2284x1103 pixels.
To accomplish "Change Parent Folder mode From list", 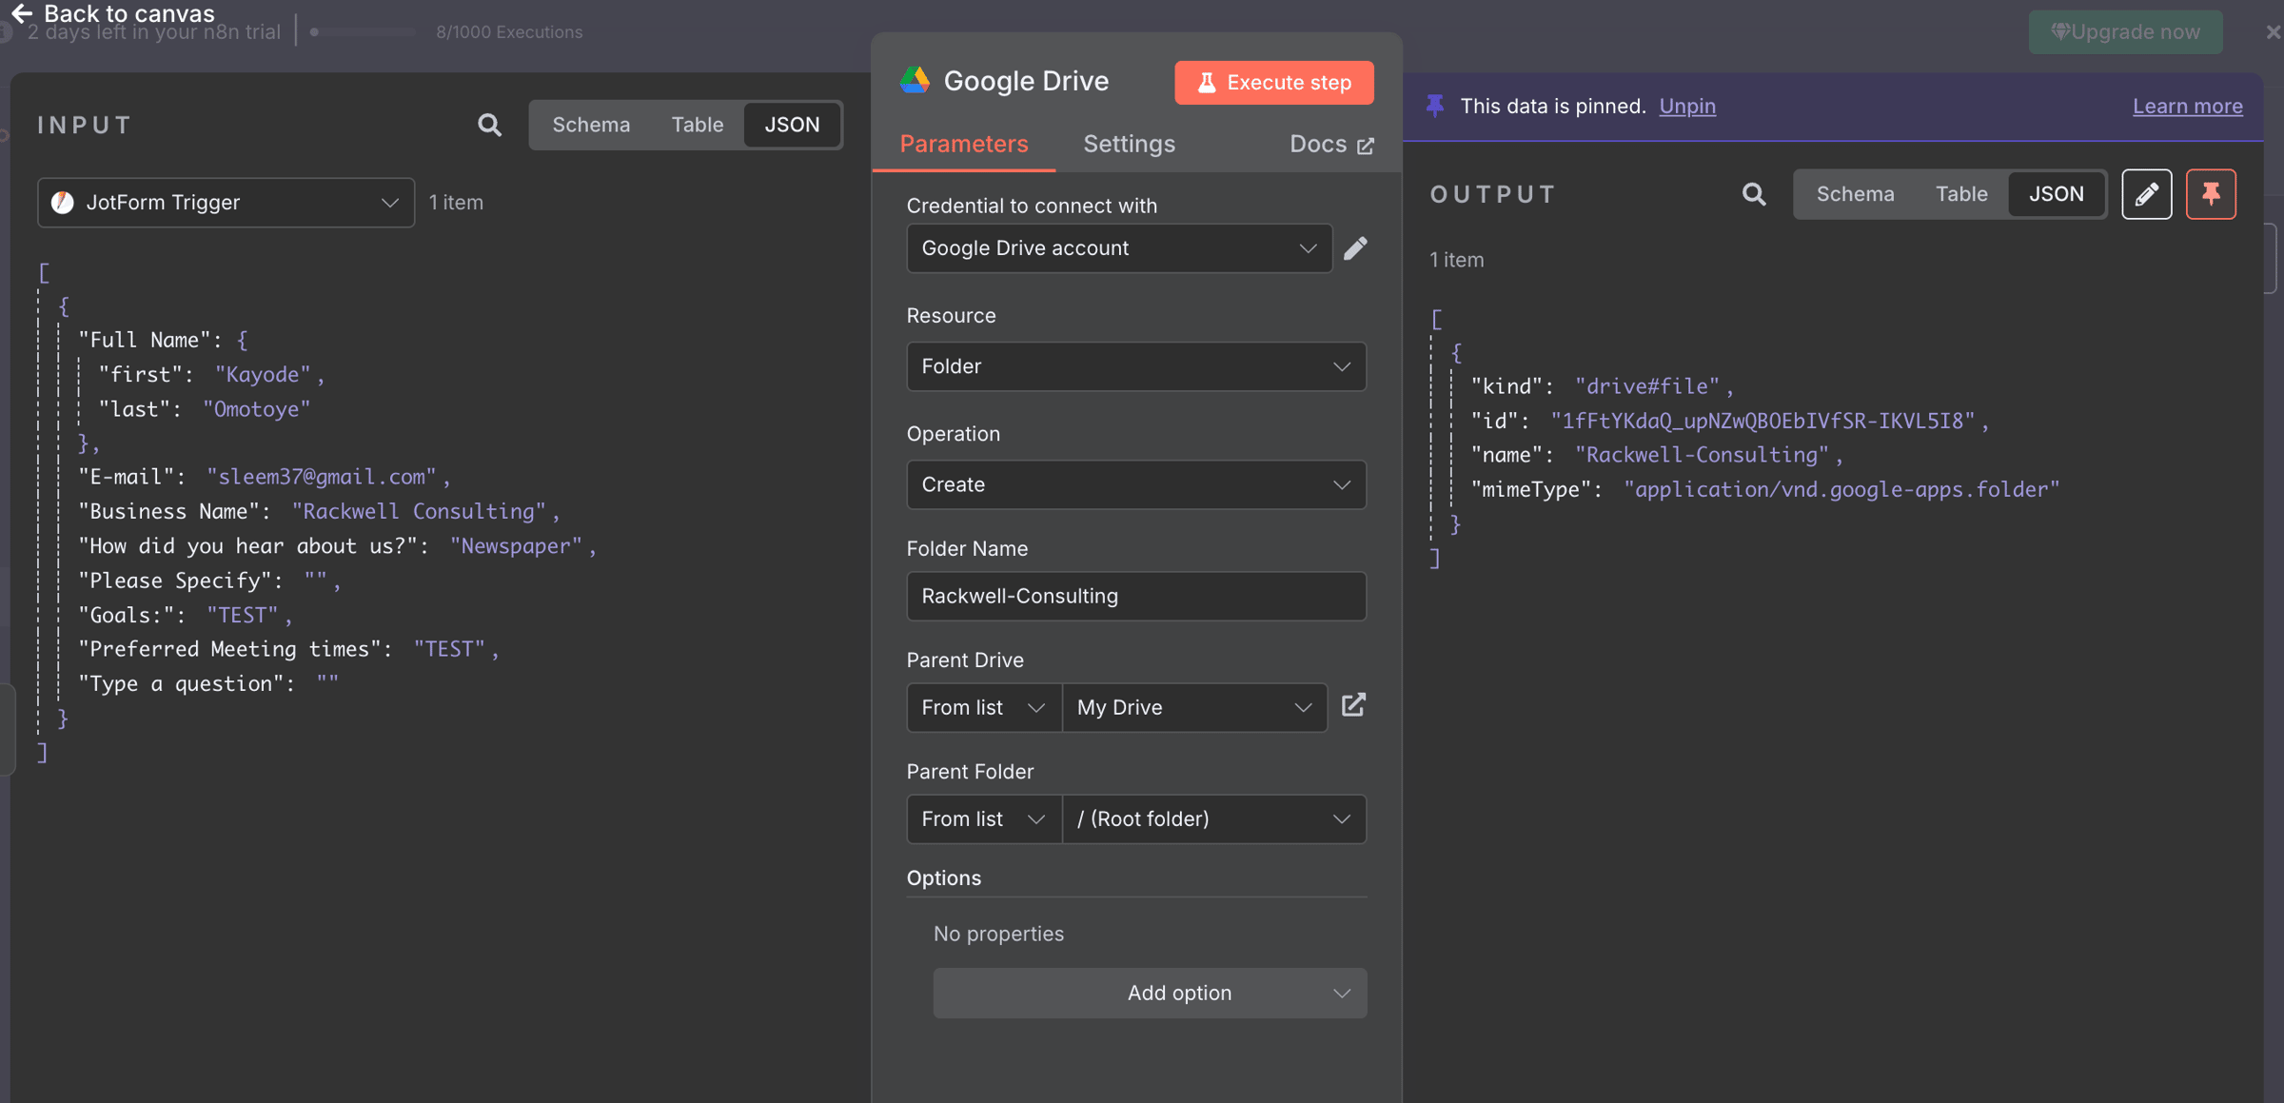I will tap(984, 818).
